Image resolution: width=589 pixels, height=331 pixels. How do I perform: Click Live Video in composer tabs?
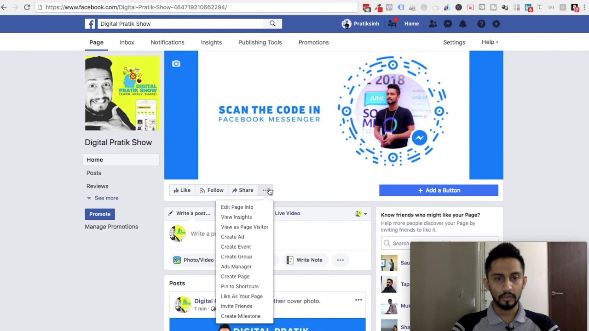tap(287, 213)
